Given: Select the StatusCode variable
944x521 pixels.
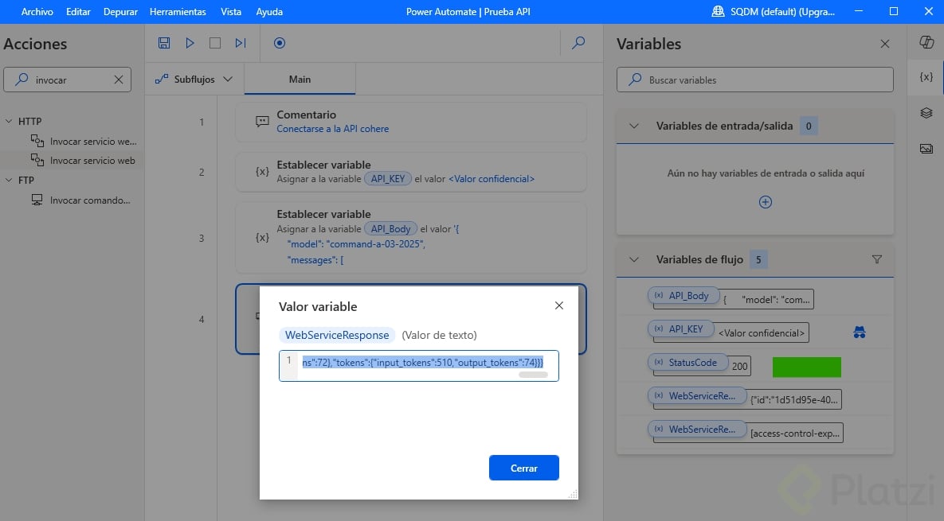Looking at the screenshot, I should (687, 363).
